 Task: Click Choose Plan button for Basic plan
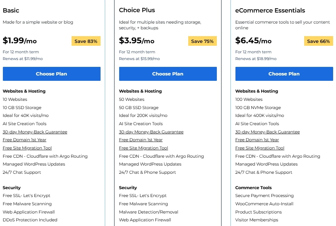52,74
